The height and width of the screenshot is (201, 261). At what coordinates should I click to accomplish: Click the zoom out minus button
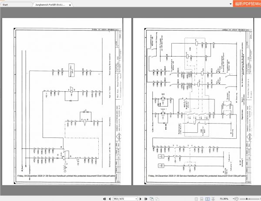[x=237, y=199]
